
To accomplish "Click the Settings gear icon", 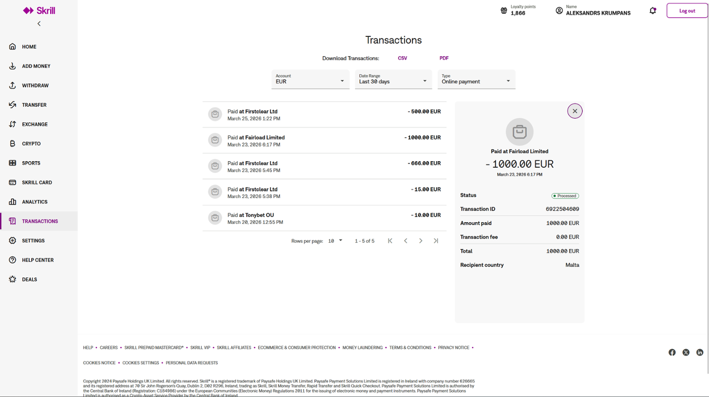I will coord(12,241).
